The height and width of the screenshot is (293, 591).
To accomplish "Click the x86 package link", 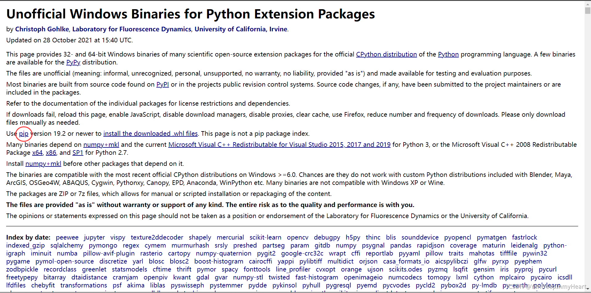I will point(51,153).
